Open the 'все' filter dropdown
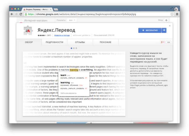Screen dimensions: 189x136 pyautogui.click(x=72, y=20)
